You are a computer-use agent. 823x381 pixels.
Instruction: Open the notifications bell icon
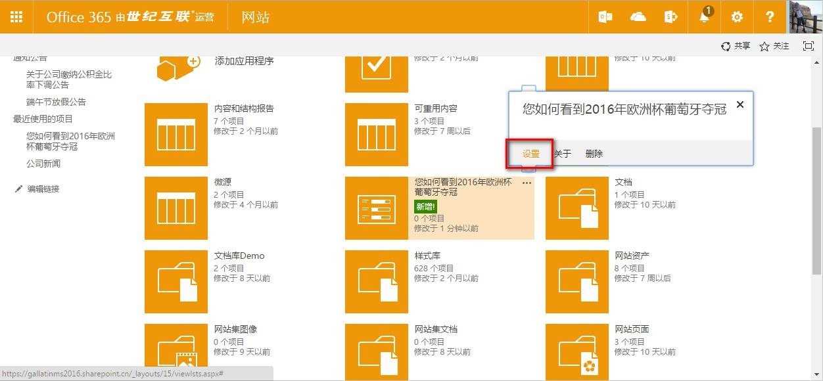coord(704,16)
